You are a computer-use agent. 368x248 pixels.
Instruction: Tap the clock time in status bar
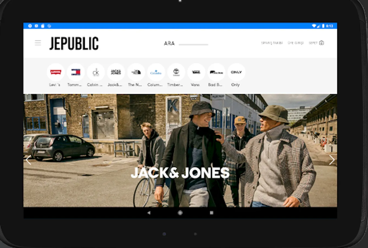click(x=330, y=26)
